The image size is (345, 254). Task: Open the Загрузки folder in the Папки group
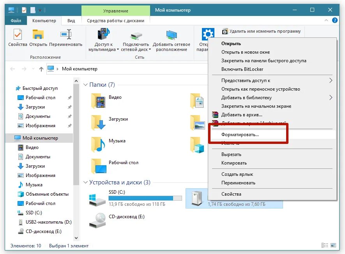pos(99,123)
